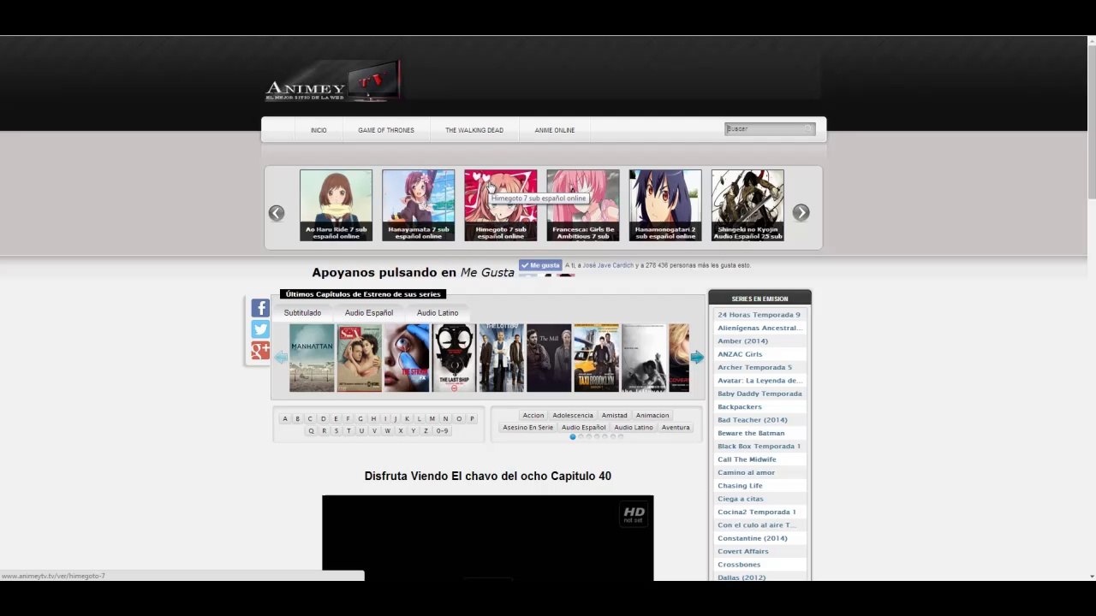Switch to the Audio Español tab
Image resolution: width=1096 pixels, height=616 pixels.
click(369, 313)
